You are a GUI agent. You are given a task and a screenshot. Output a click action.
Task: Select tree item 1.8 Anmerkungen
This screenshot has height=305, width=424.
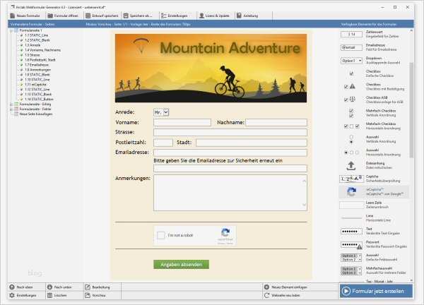pos(37,70)
